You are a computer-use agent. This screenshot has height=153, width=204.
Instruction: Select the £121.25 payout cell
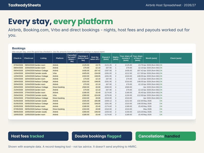pos(106,65)
